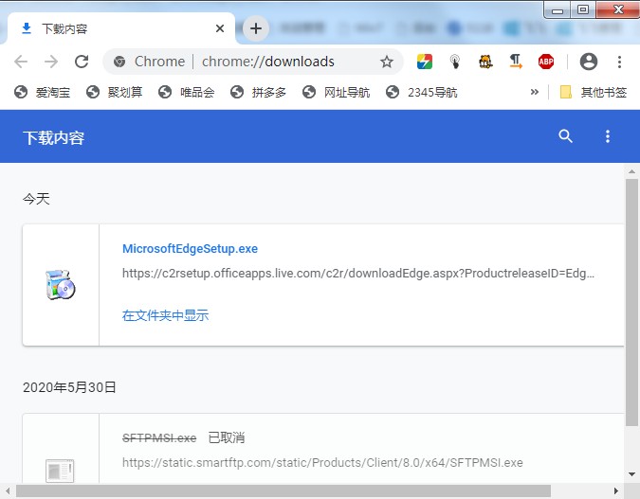Screen dimensions: 640x499
Task: Click the 2020年5月30日 date heading
Action: point(69,387)
